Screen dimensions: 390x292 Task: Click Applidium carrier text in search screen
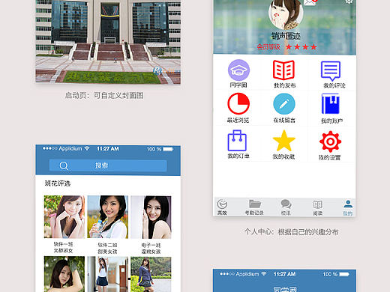(x=70, y=148)
